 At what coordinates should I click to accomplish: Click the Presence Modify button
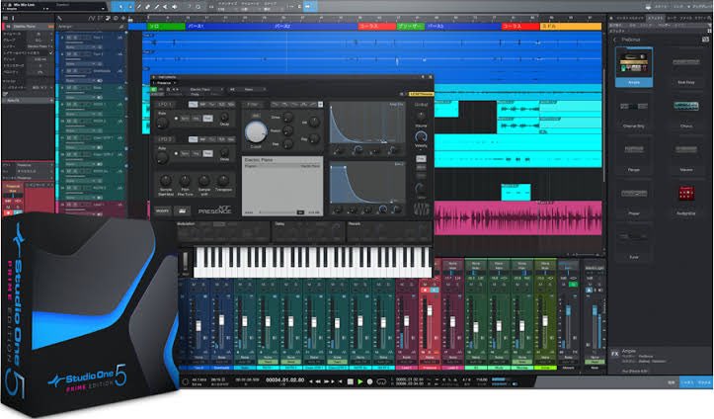(163, 210)
